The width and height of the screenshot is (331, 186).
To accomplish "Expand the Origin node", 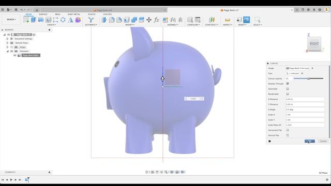I will pyautogui.click(x=7, y=47).
